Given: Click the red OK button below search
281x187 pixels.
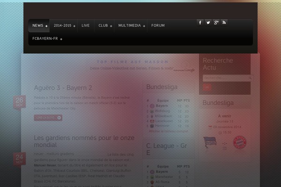Looking at the screenshot, I should click(207, 87).
